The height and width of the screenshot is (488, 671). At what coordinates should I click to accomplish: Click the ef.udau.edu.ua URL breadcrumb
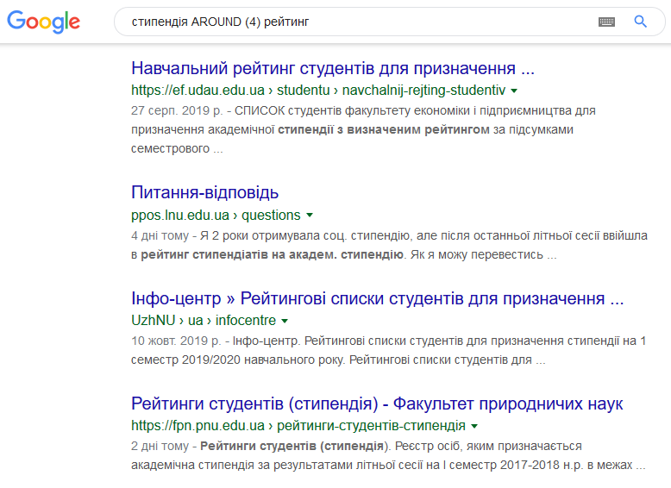point(318,91)
